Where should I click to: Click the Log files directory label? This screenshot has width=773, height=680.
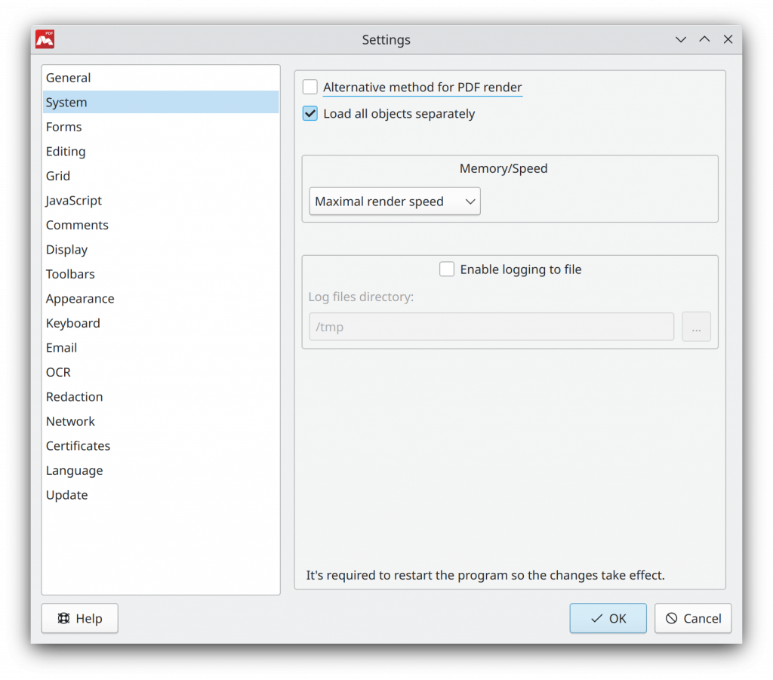pos(361,297)
